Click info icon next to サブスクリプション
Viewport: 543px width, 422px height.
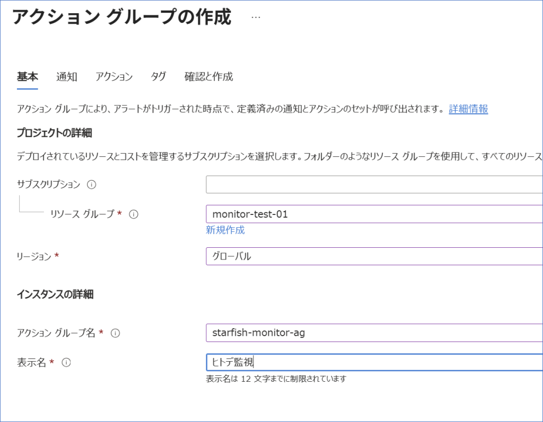91,185
